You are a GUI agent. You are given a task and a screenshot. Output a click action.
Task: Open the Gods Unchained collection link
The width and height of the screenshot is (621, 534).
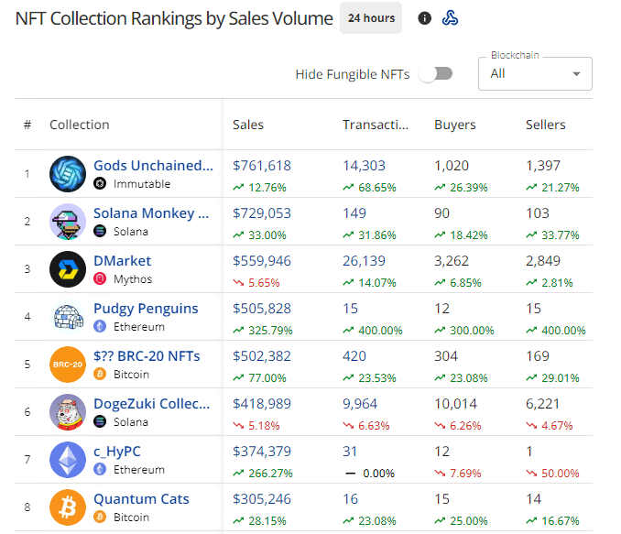[153, 166]
